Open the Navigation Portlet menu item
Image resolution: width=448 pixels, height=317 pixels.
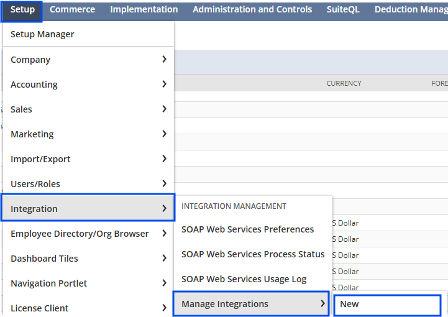[88, 283]
